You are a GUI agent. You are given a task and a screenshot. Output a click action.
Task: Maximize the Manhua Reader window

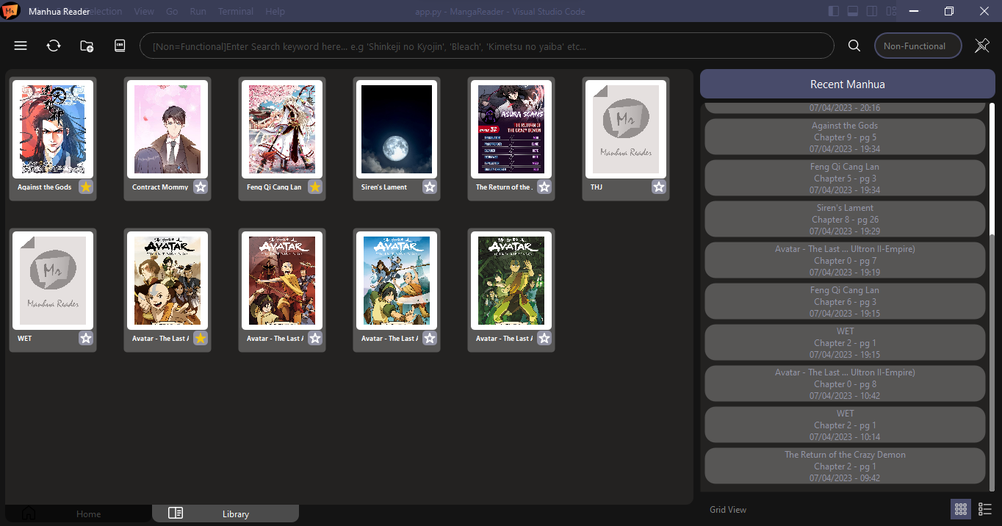pos(949,11)
